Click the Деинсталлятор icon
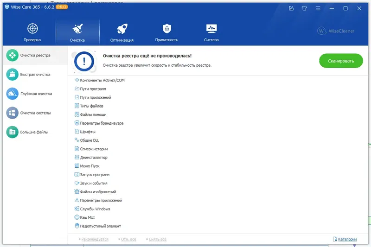Screen dimensions: 371x247 pyautogui.click(x=77, y=157)
